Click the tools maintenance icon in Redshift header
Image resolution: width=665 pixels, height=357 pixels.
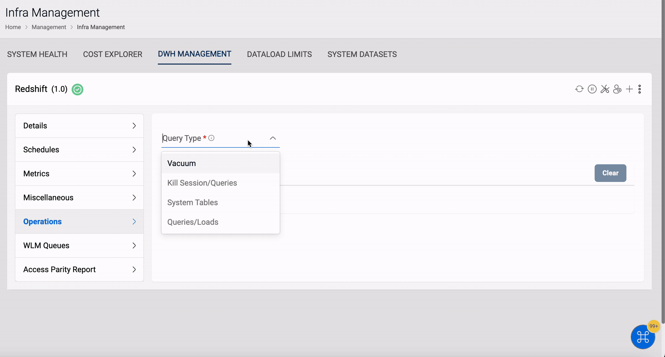click(605, 89)
